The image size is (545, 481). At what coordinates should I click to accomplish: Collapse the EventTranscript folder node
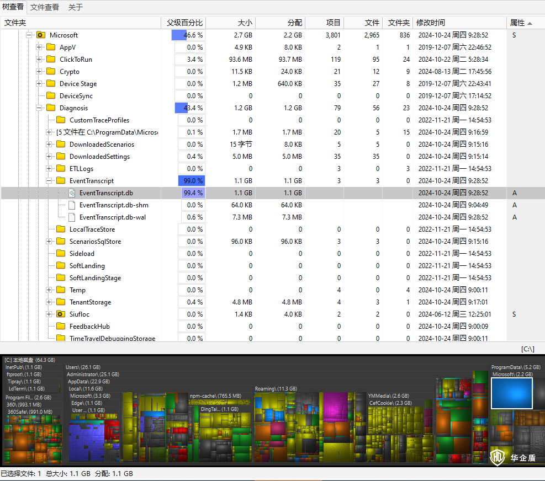point(49,181)
